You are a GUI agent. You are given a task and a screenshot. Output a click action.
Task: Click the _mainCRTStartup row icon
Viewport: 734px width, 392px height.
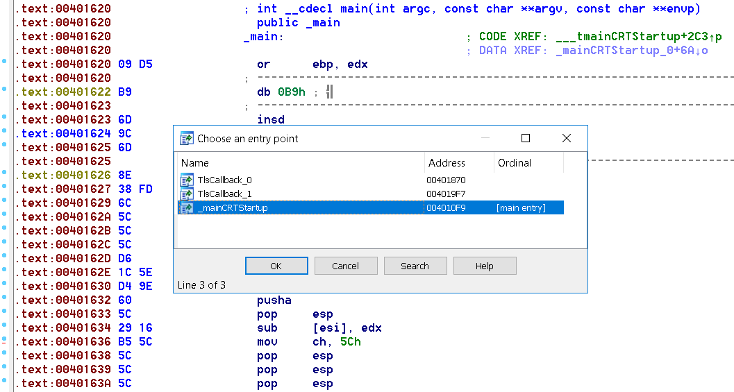click(186, 207)
